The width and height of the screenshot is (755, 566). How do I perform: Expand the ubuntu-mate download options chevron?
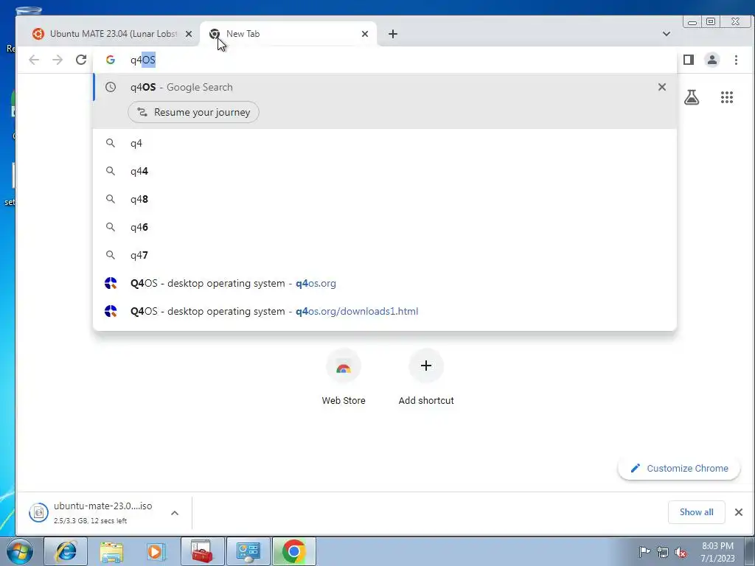[x=175, y=513]
